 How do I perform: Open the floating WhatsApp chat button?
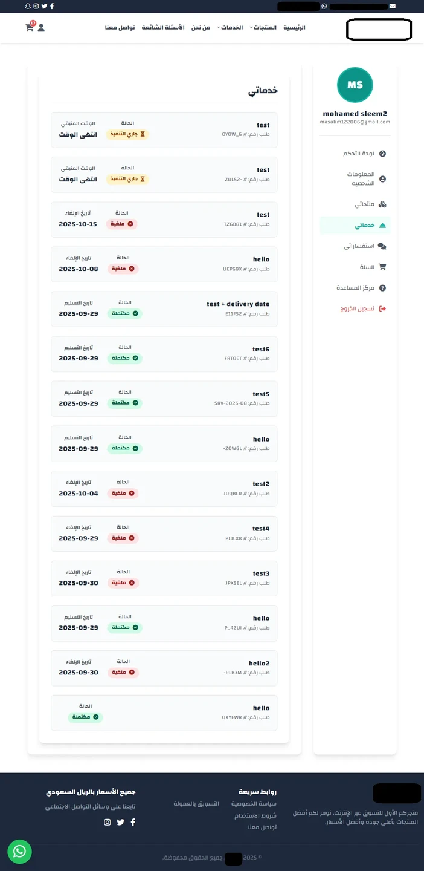click(19, 851)
